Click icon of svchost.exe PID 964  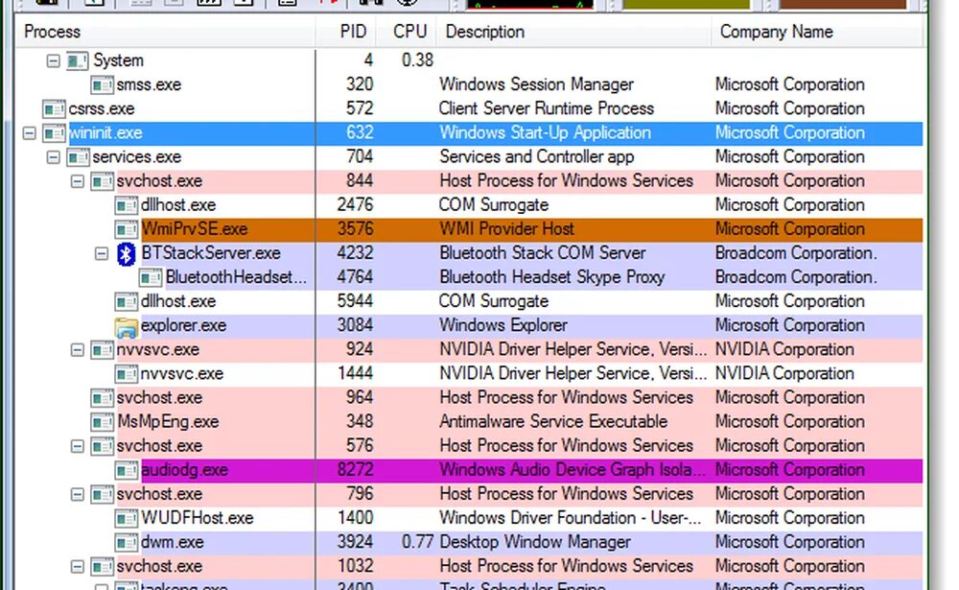pyautogui.click(x=103, y=398)
